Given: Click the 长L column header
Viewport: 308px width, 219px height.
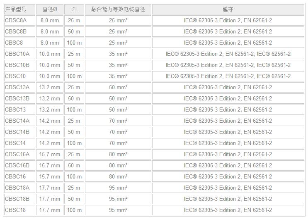Looking at the screenshot, I should pos(74,9).
